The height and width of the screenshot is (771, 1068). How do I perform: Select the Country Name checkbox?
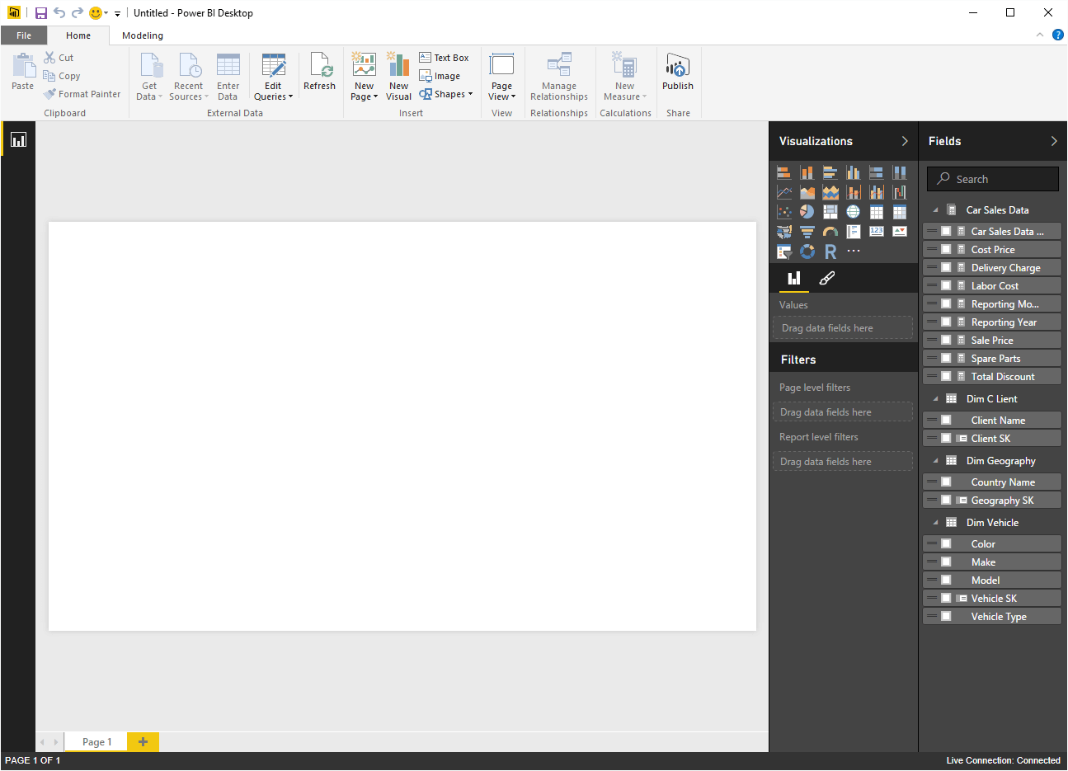[946, 482]
